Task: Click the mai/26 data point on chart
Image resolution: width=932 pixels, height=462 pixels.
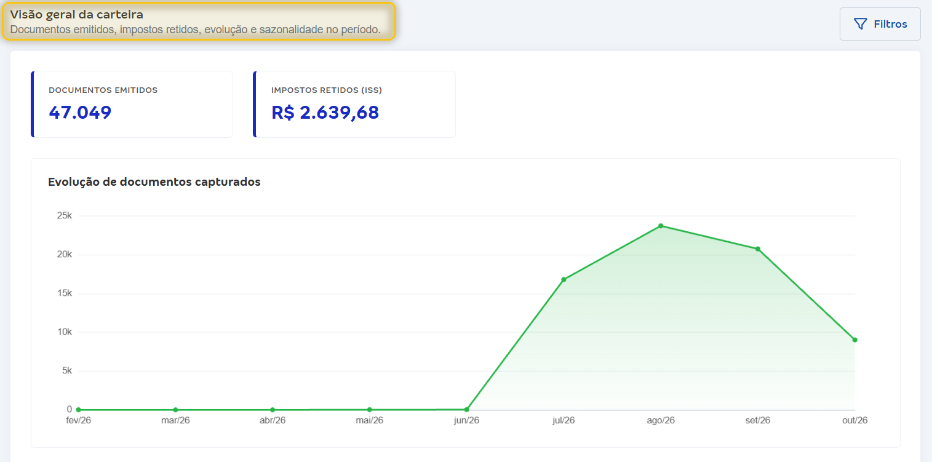Action: click(x=370, y=410)
